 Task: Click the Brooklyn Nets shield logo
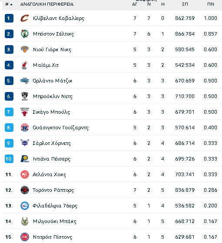pyautogui.click(x=25, y=96)
